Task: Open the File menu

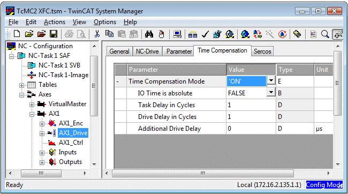Action: tap(13, 22)
